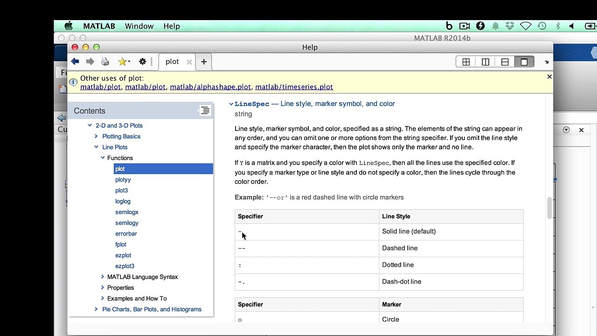Image resolution: width=597 pixels, height=336 pixels.
Task: Collapse the Functions node
Action: pyautogui.click(x=103, y=158)
